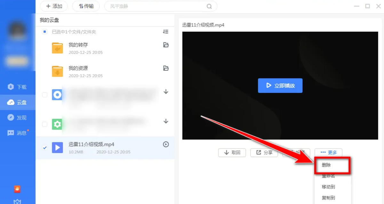
Task: Select 复制到 in the open menu
Action: [x=328, y=197]
